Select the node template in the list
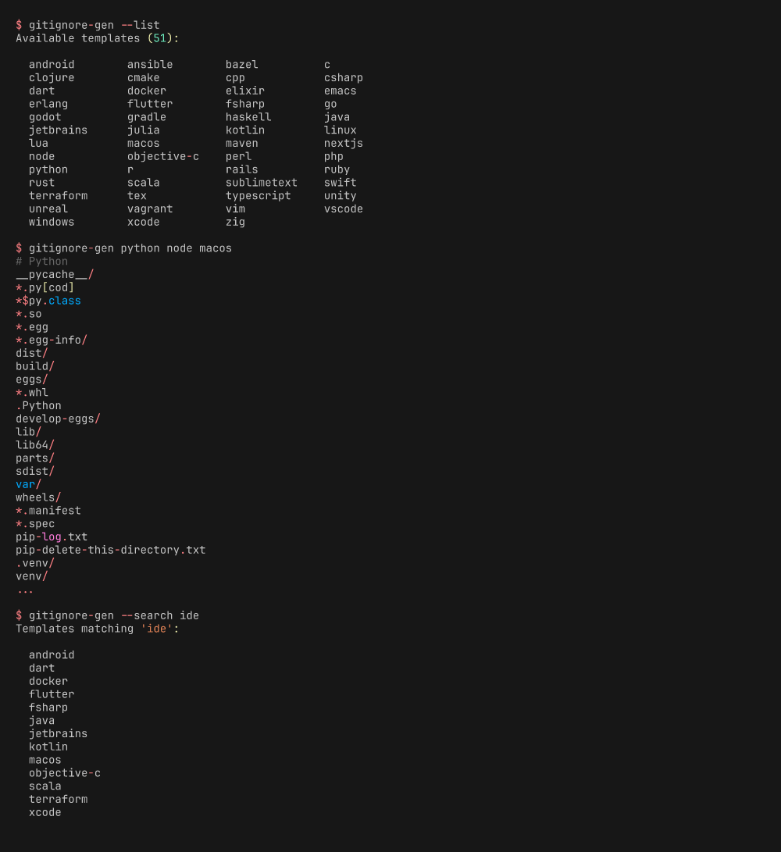Viewport: 781px width, 852px height. pos(41,155)
